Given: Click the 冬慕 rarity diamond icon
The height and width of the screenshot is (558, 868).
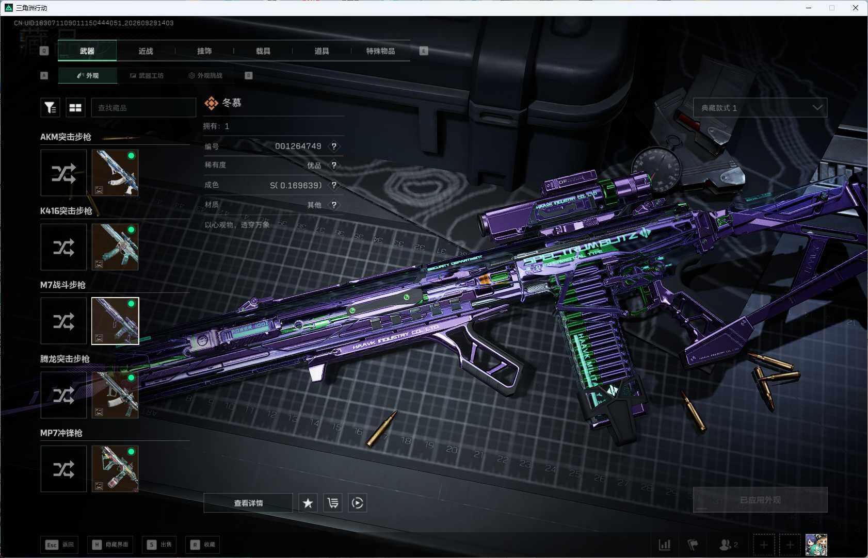Looking at the screenshot, I should [x=211, y=103].
